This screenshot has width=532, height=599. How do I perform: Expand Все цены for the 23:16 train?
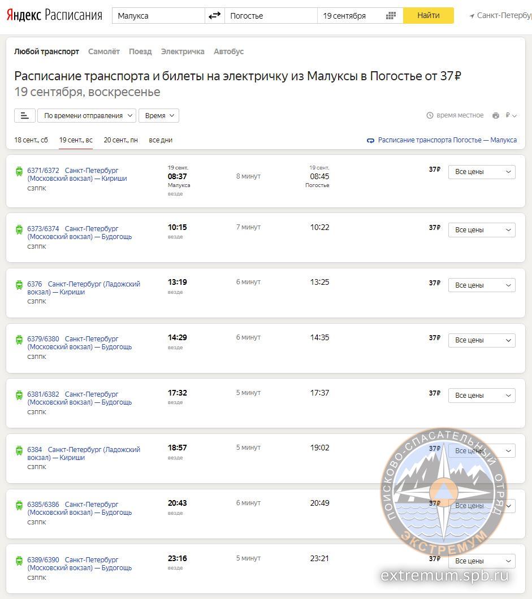[482, 561]
